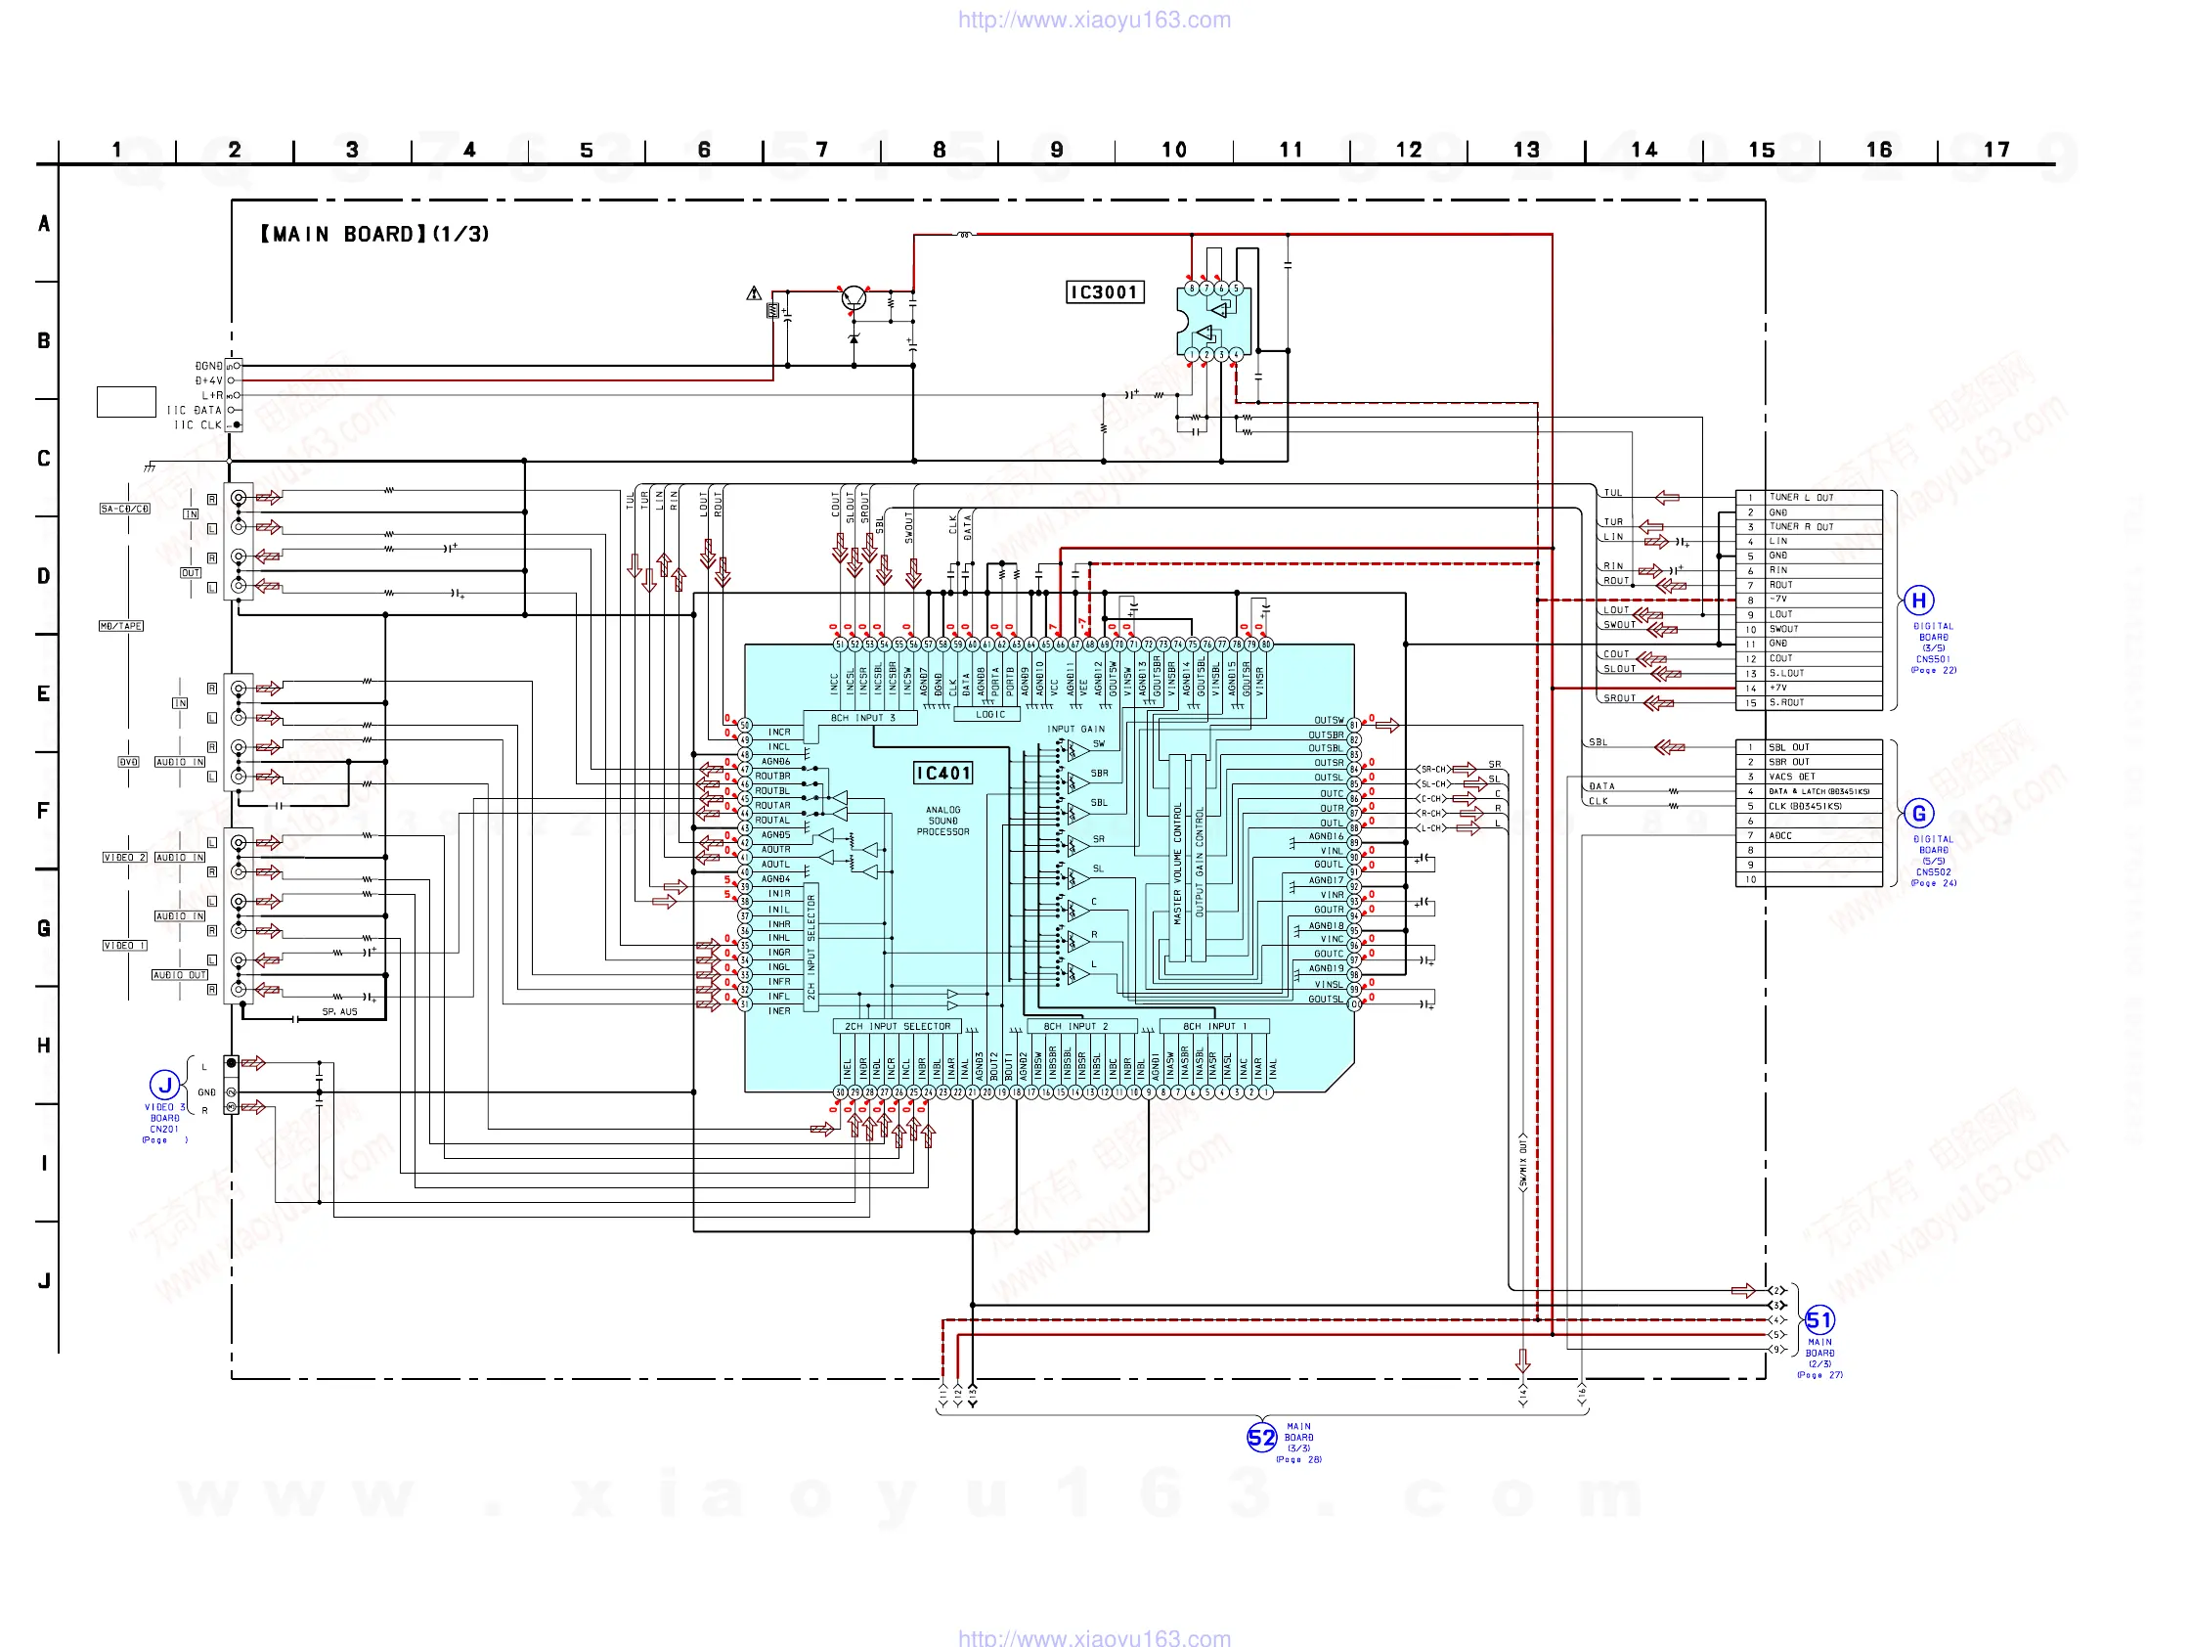Click the circled 51 main board reference
2190x1647 pixels.
[x=1818, y=1319]
